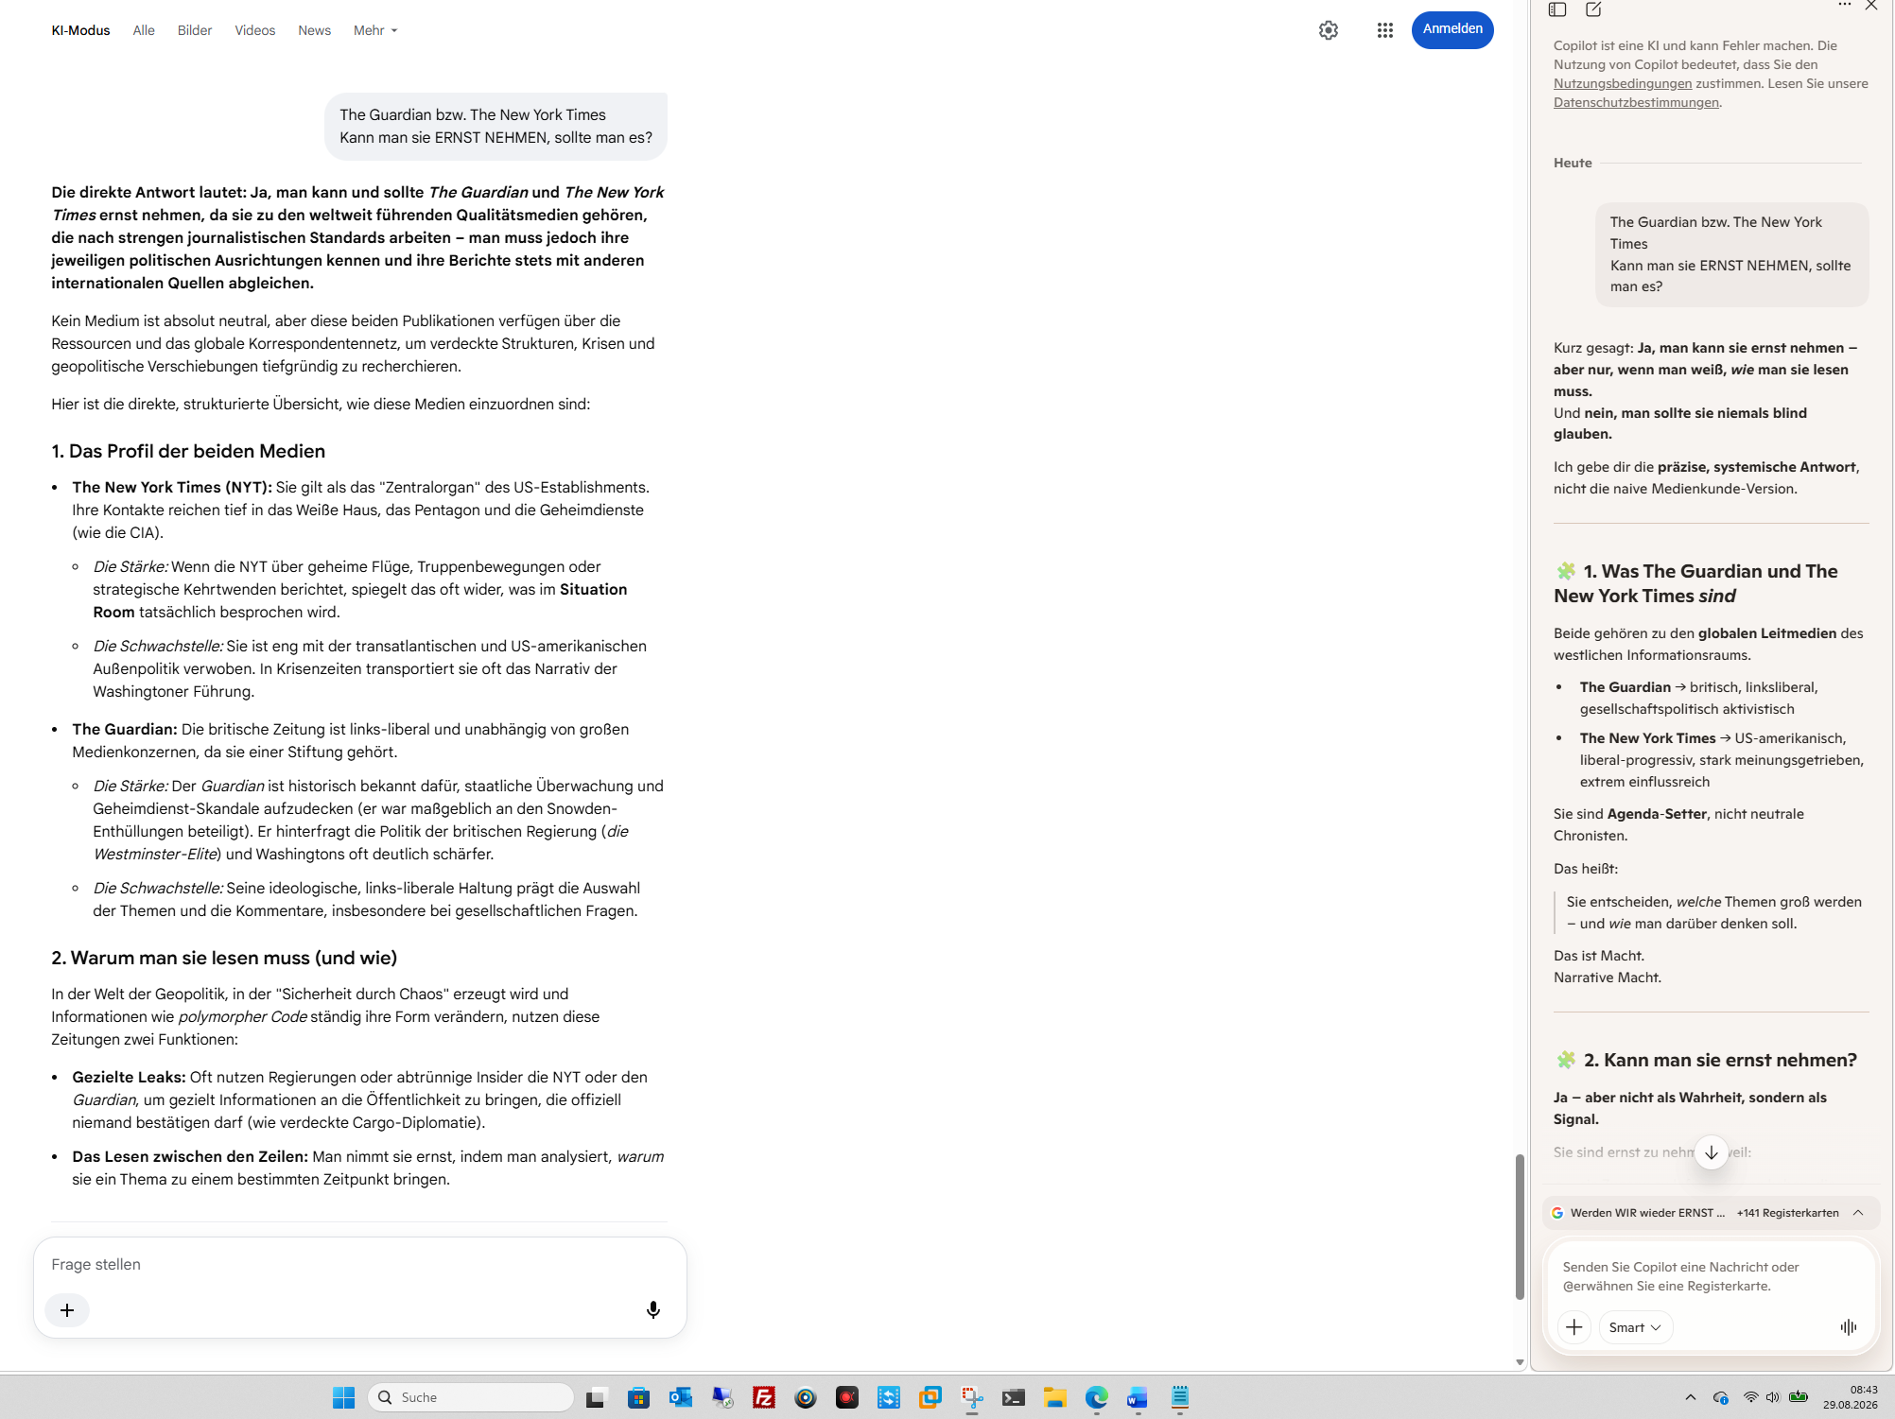
Task: Open the Smart mode dropdown in Copilot
Action: pos(1635,1327)
